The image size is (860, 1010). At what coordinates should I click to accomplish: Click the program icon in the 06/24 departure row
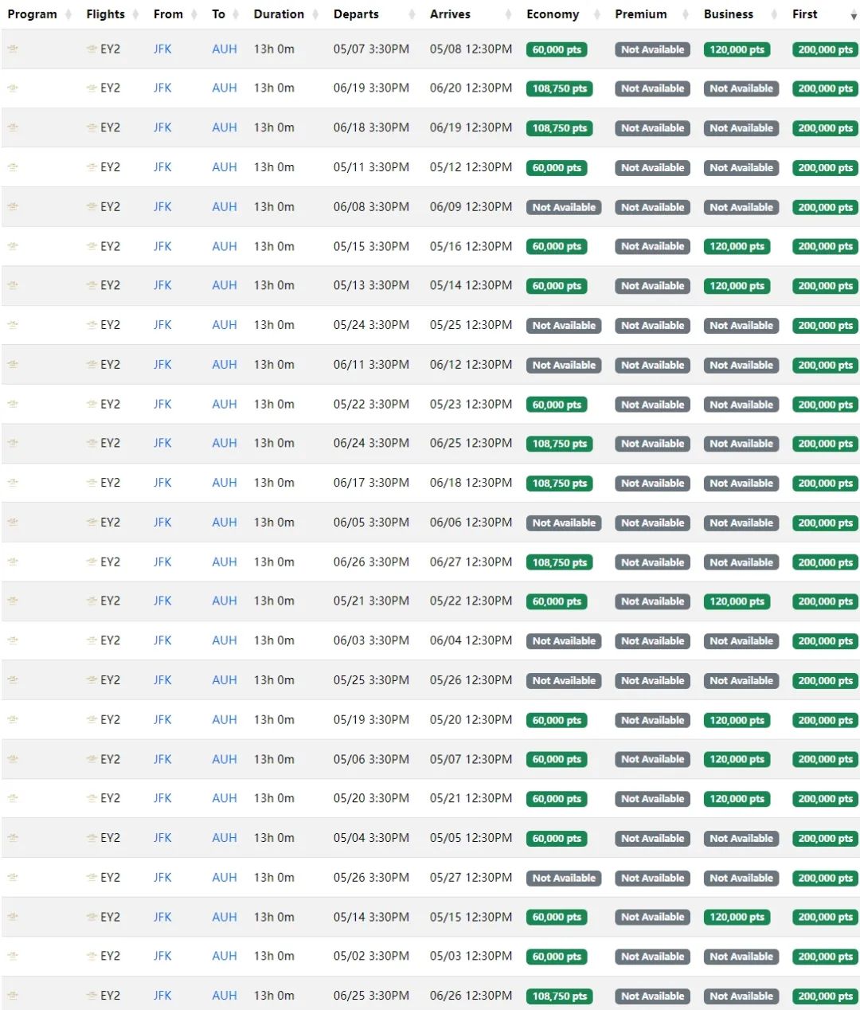(x=13, y=444)
